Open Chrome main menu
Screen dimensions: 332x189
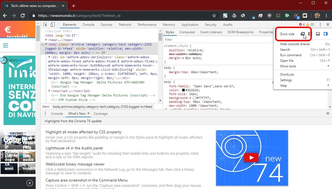click(326, 16)
